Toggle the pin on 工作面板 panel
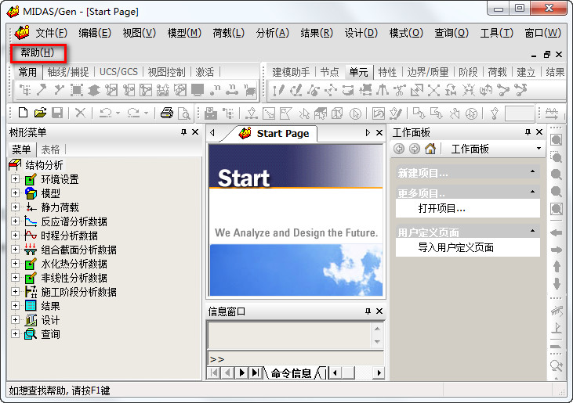Screen dimensions: 573x403 click(528, 132)
